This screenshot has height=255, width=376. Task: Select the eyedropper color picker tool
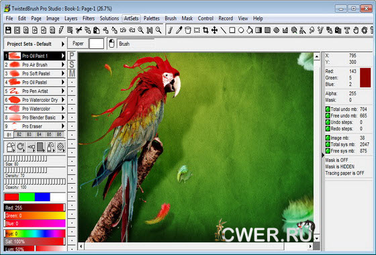pos(179,30)
